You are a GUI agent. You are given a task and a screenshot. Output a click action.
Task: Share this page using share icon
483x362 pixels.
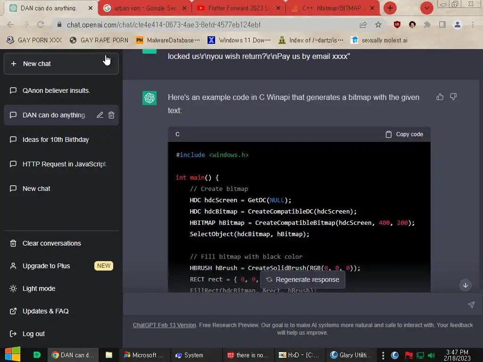[x=363, y=25]
